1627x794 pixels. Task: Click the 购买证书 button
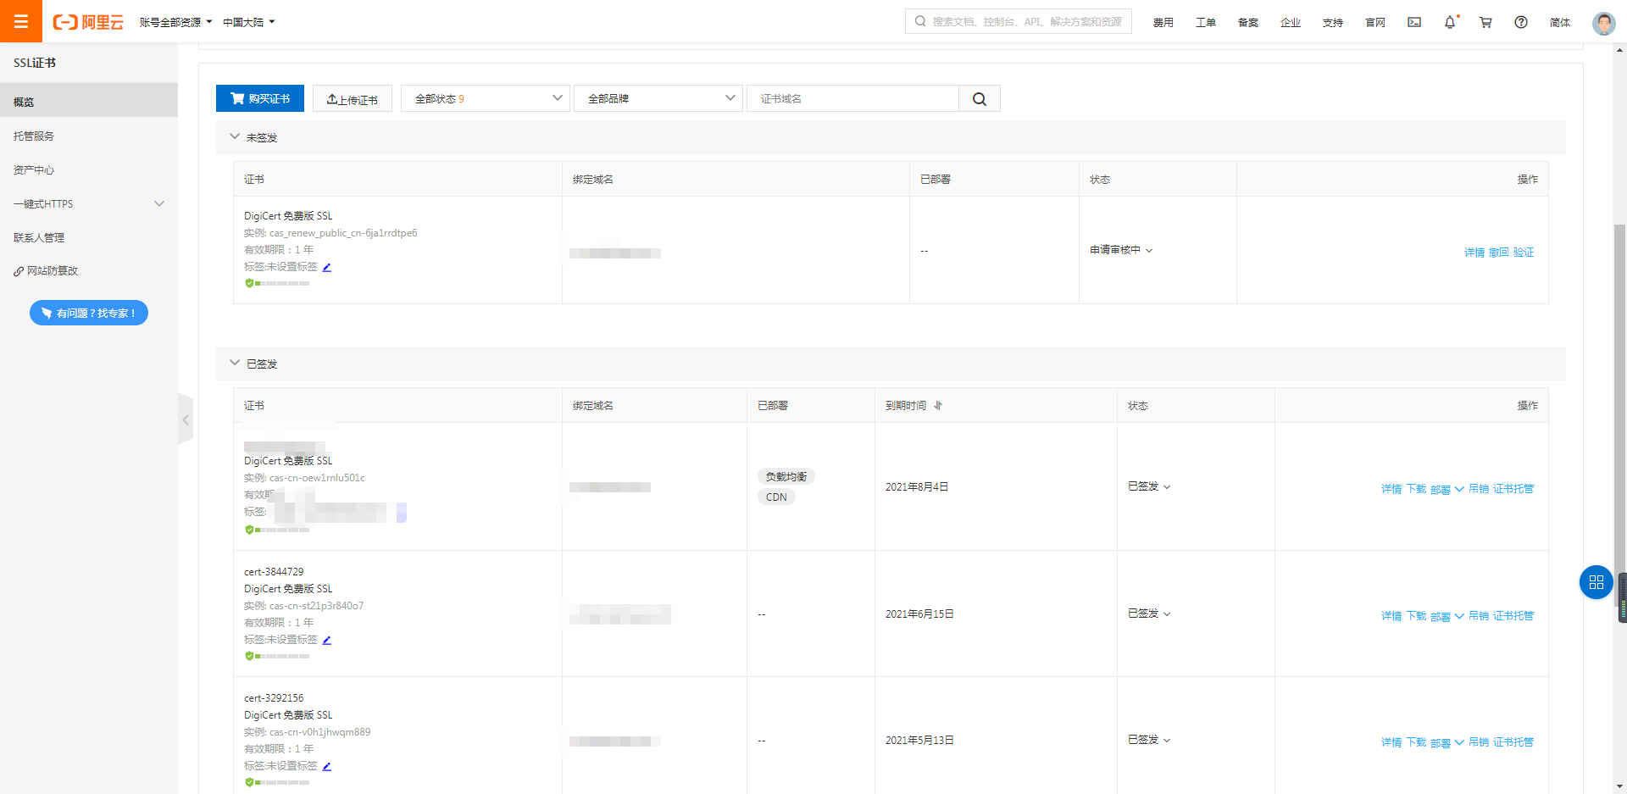point(260,99)
